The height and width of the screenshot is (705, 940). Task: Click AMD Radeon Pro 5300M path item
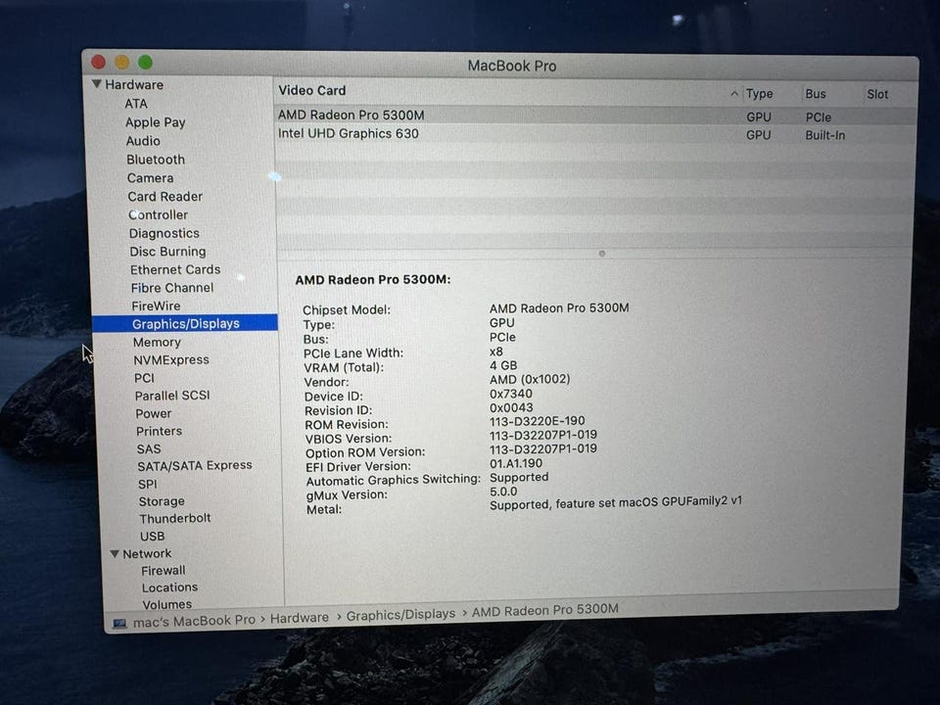point(545,610)
